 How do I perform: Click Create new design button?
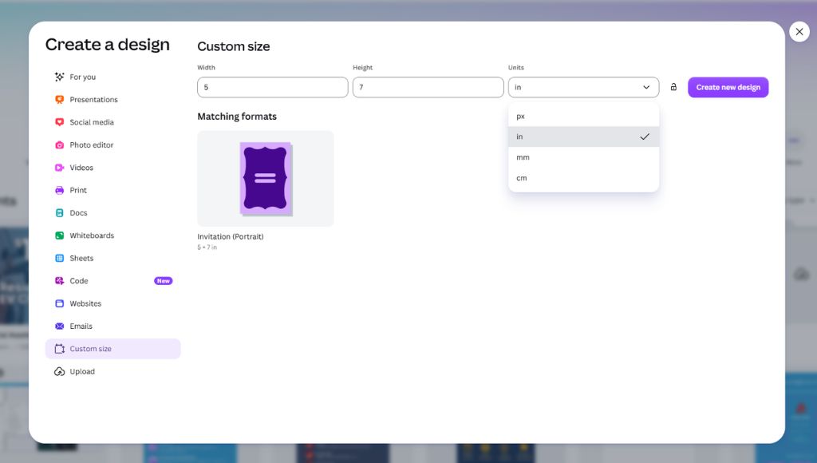[x=728, y=87]
